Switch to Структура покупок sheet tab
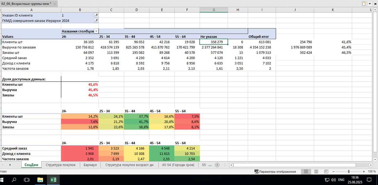The width and height of the screenshot is (378, 185). [x=61, y=165]
